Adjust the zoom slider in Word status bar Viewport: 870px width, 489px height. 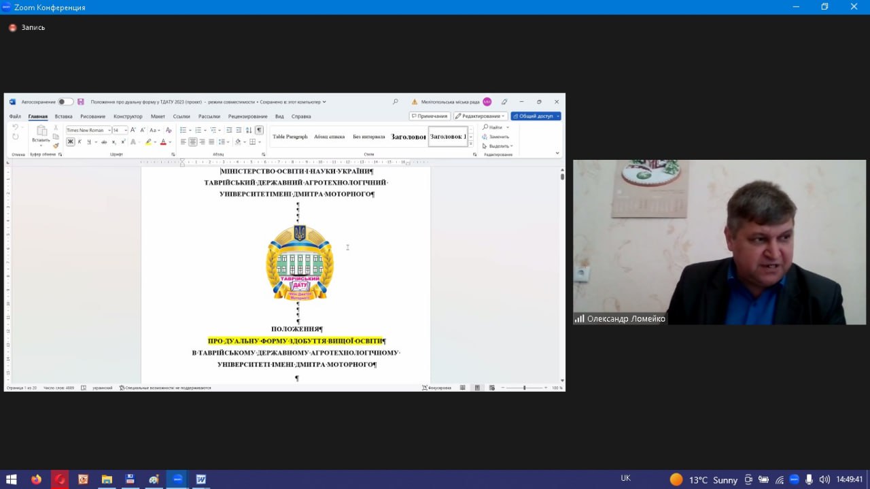pos(524,388)
